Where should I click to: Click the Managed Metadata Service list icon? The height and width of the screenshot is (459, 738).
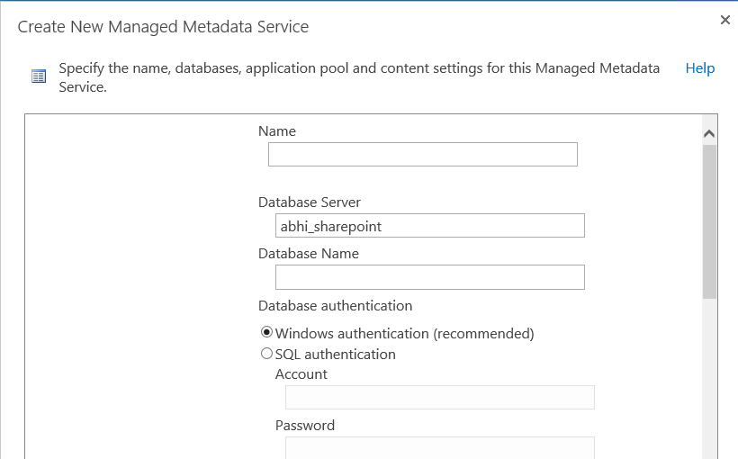(39, 76)
